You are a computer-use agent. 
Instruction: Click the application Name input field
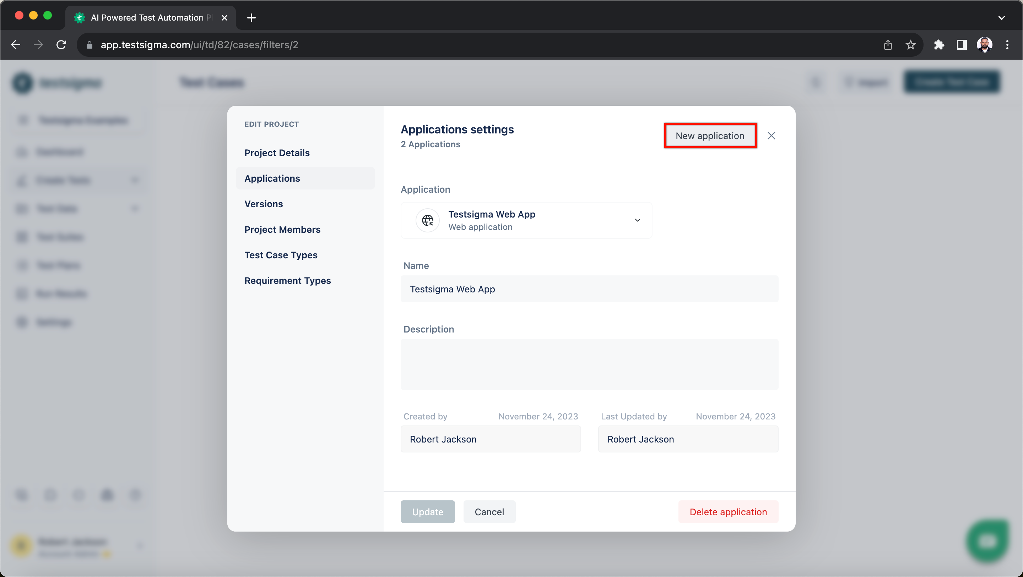589,289
